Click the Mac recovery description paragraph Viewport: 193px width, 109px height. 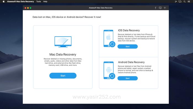(63, 62)
